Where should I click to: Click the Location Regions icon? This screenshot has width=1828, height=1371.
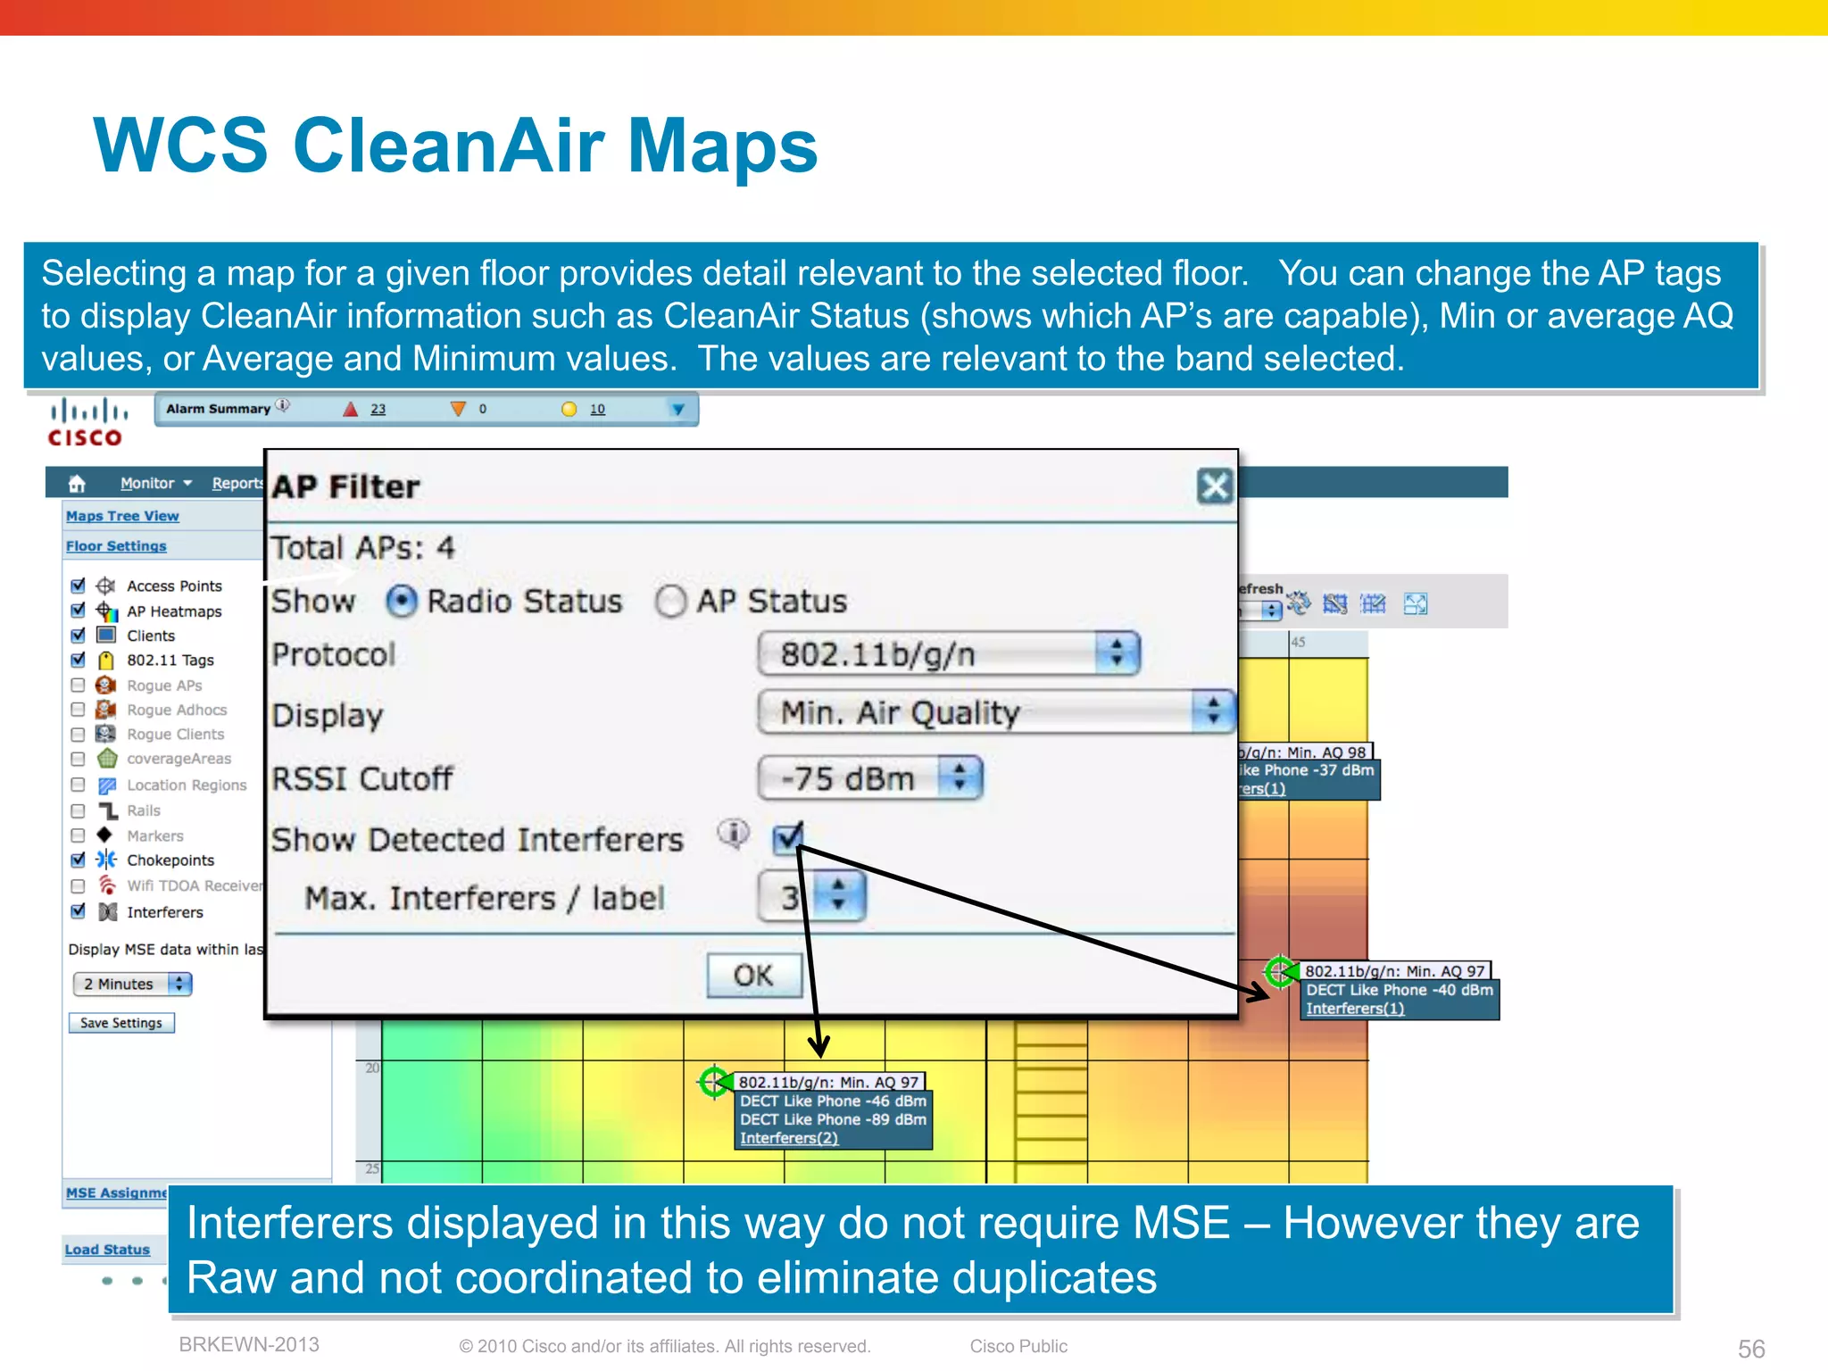coord(107,785)
